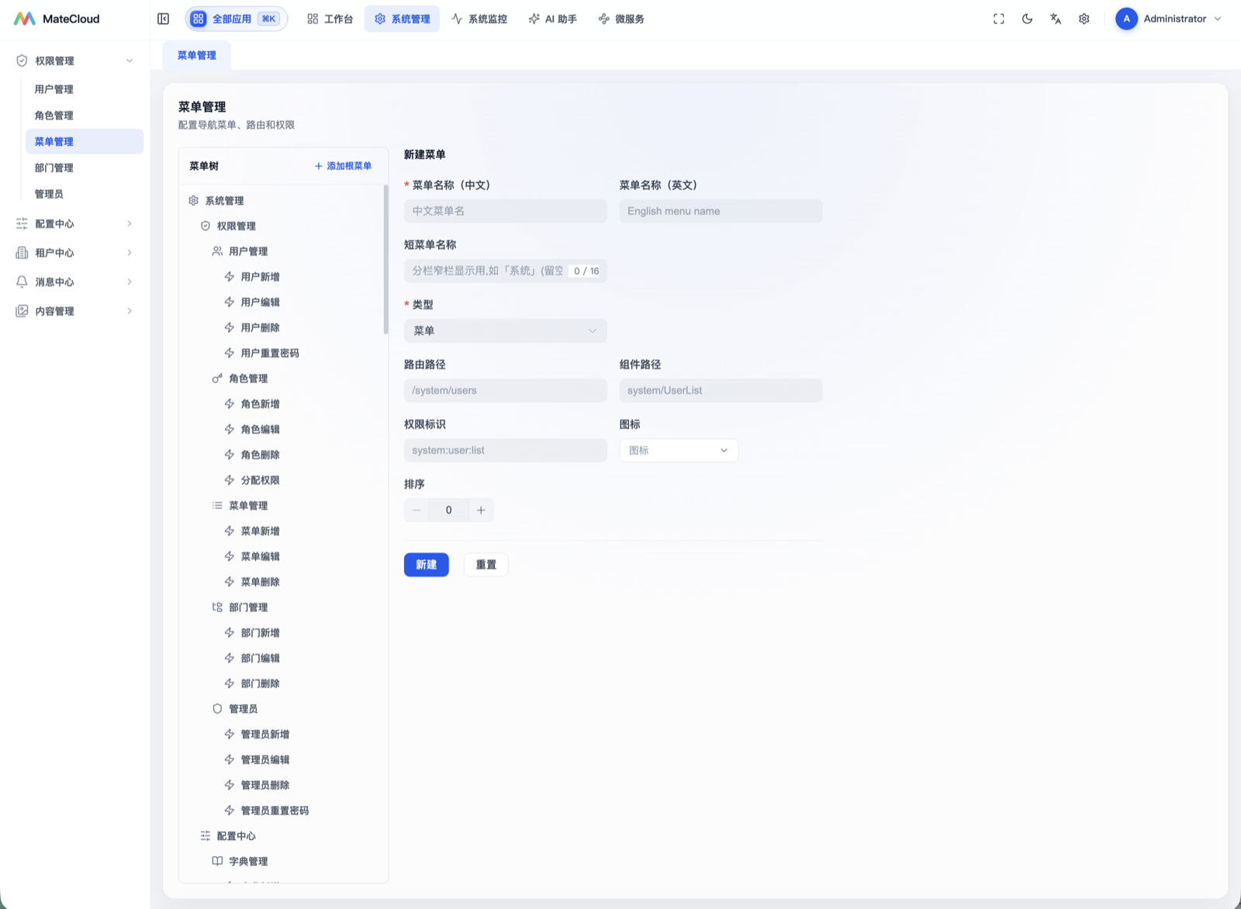
Task: Go to 用户管理 in the sidebar
Action: 85,89
